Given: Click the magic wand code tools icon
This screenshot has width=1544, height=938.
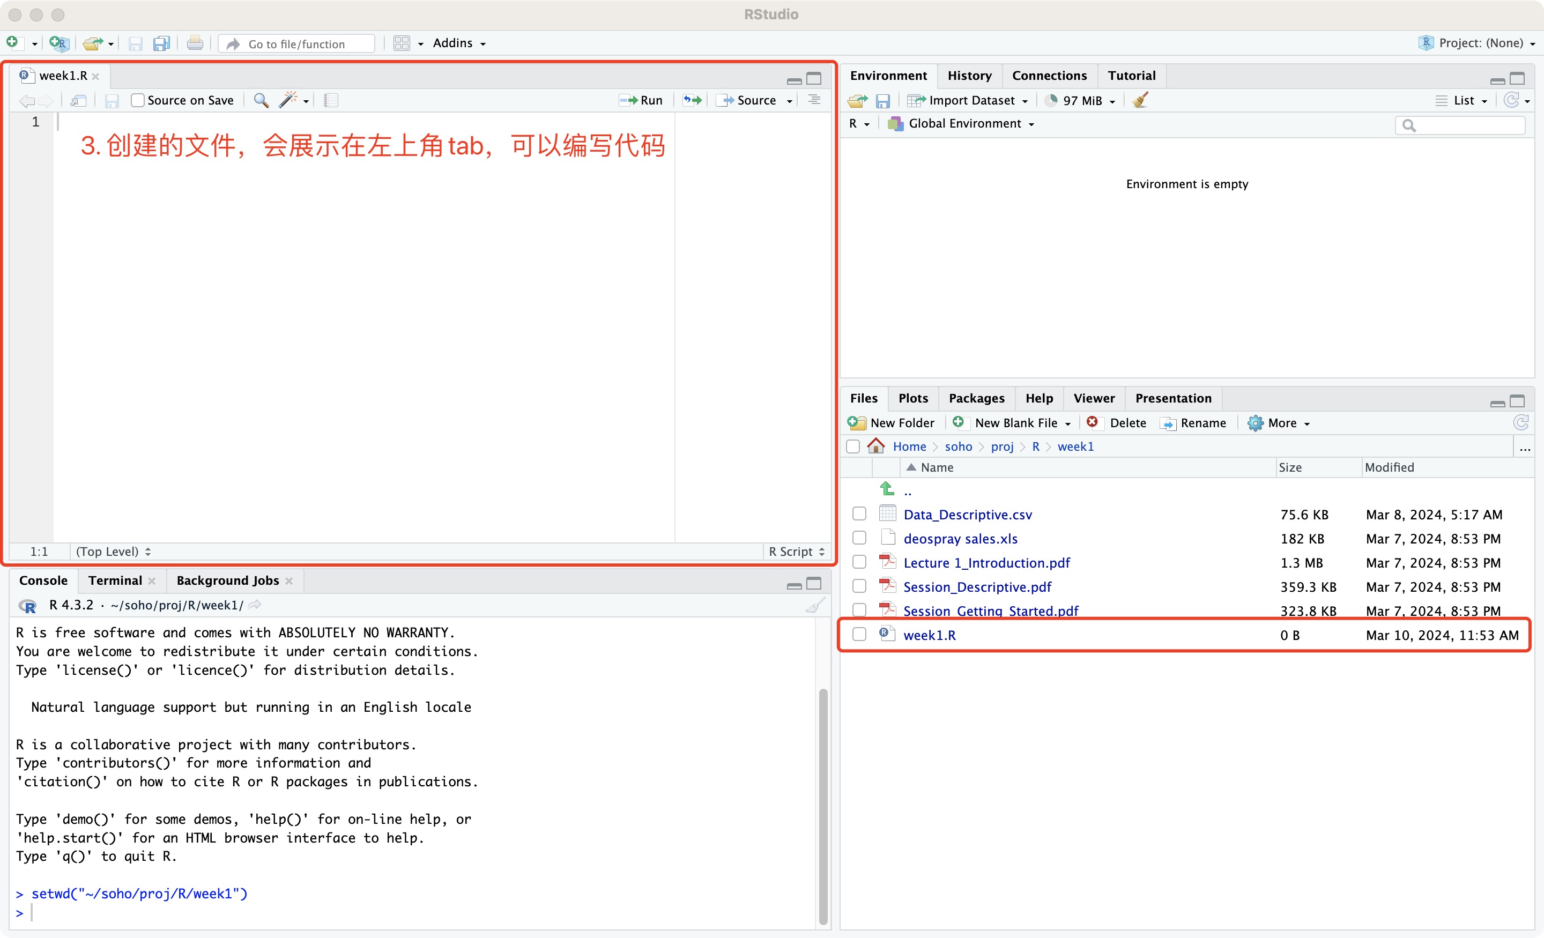Looking at the screenshot, I should click(287, 100).
